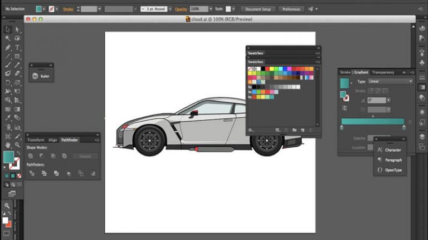The height and width of the screenshot is (240, 428).
Task: Click New Color Group folder icon in Swatches
Action: coord(294,130)
